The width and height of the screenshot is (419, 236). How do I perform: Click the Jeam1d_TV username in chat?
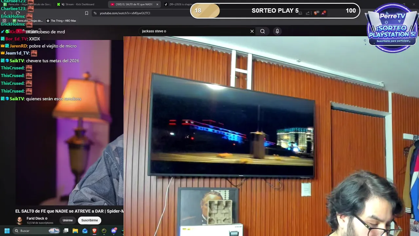point(17,53)
